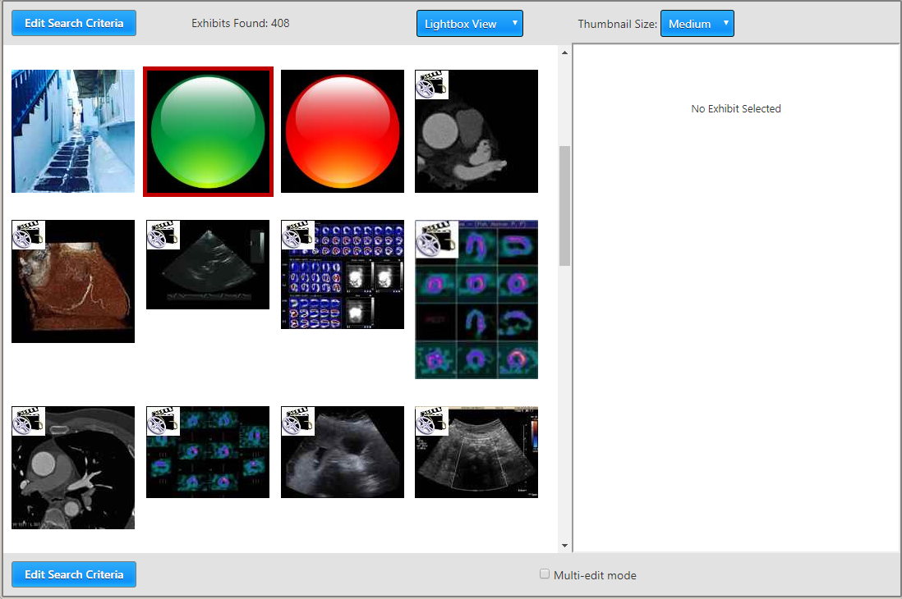Open the sector-shaped echocardiogram ultrasound thumbnail
This screenshot has height=599, width=902.
click(x=208, y=271)
